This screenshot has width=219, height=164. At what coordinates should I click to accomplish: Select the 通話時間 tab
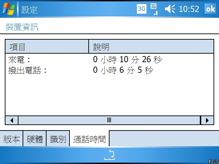(x=89, y=138)
